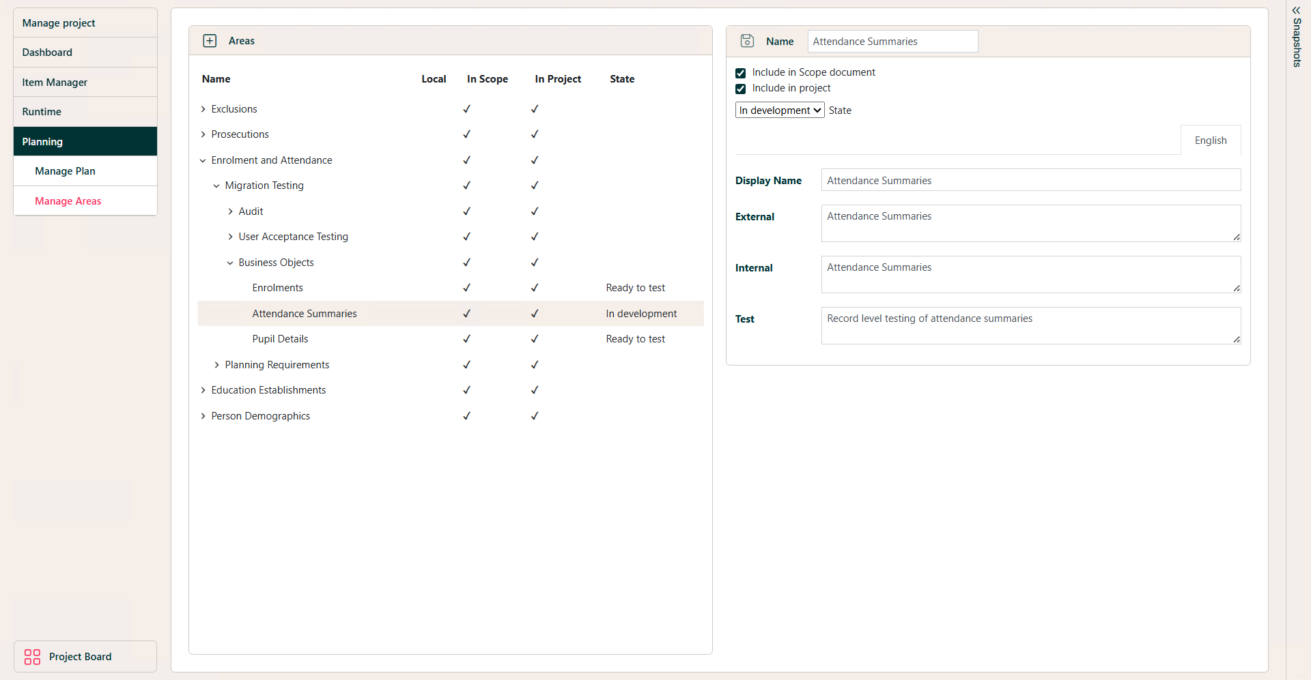
Task: Click the Test description text area
Action: tap(1030, 325)
